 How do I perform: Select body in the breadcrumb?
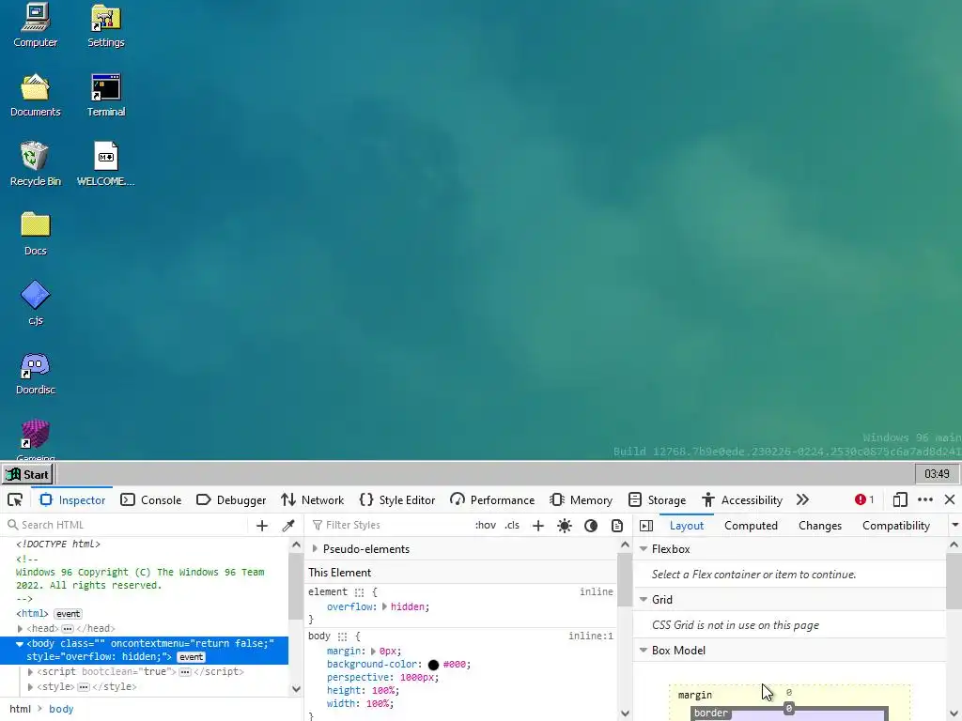tap(61, 709)
